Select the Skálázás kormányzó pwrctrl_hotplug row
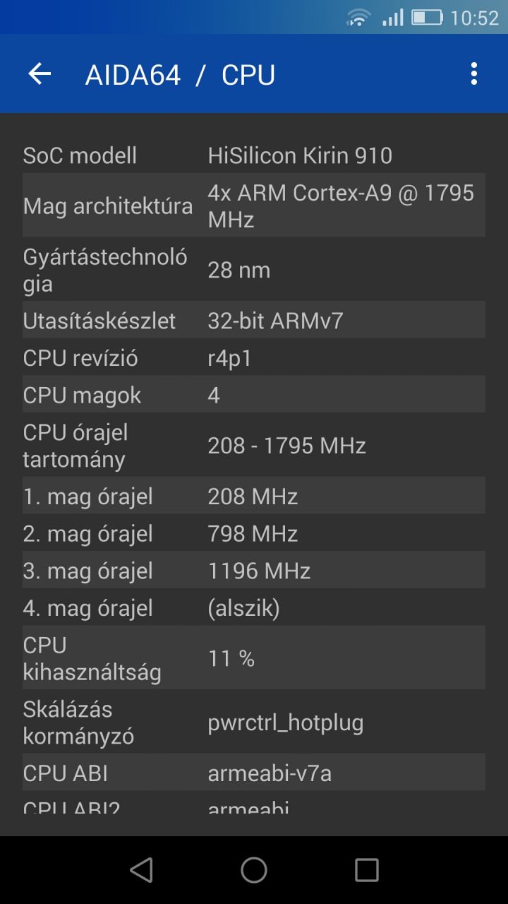This screenshot has height=904, width=508. pyautogui.click(x=254, y=722)
